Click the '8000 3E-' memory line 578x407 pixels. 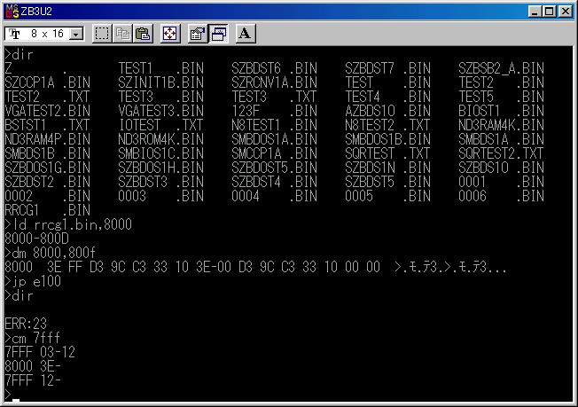pyautogui.click(x=33, y=366)
